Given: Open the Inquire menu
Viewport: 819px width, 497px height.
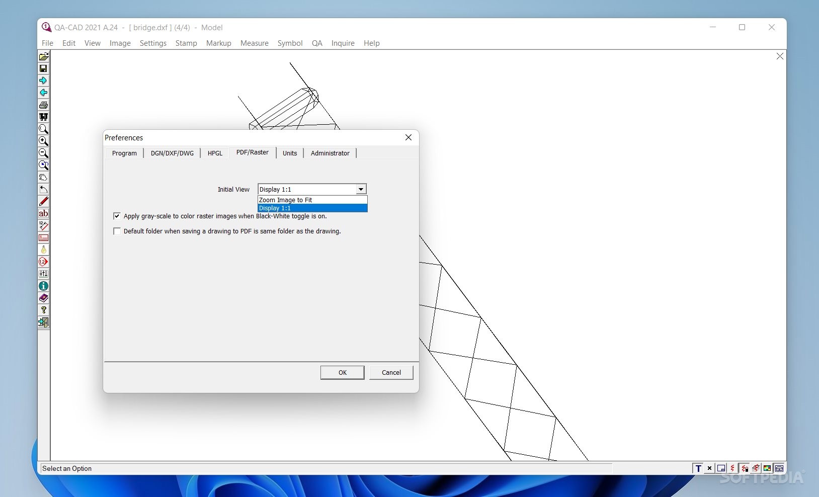Looking at the screenshot, I should coord(343,43).
